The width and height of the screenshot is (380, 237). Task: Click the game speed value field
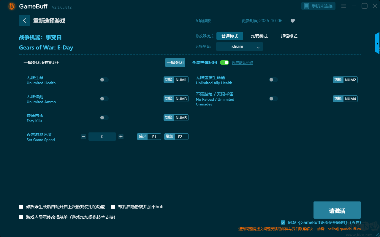(x=102, y=137)
